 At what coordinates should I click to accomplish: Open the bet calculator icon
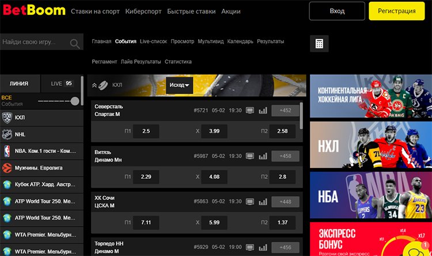pyautogui.click(x=319, y=44)
